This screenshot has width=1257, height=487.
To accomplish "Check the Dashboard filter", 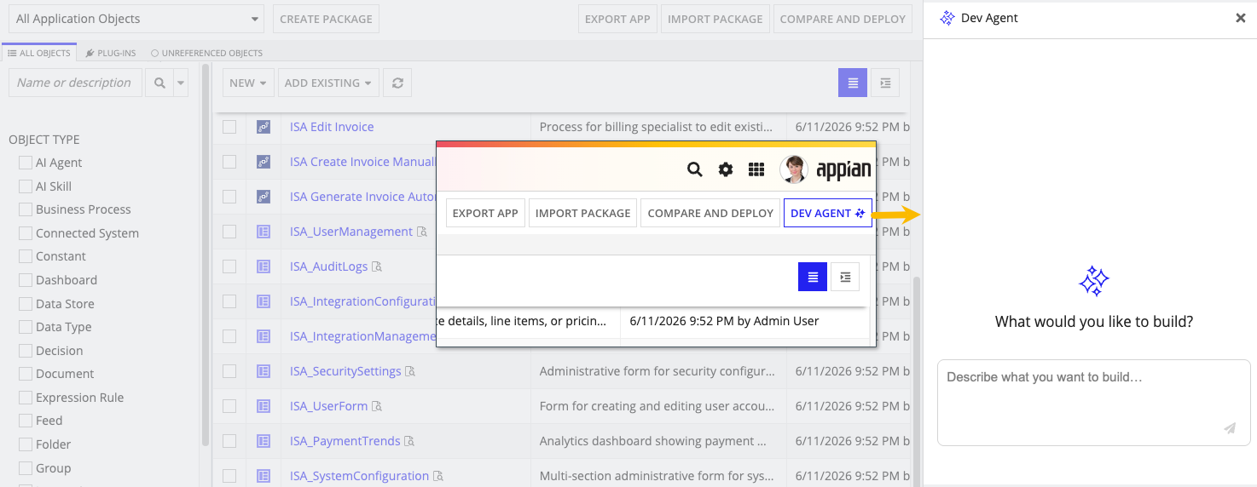I will tap(26, 280).
